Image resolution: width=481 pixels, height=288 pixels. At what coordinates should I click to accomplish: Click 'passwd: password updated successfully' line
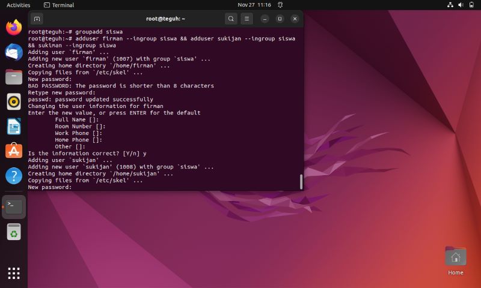(x=91, y=99)
